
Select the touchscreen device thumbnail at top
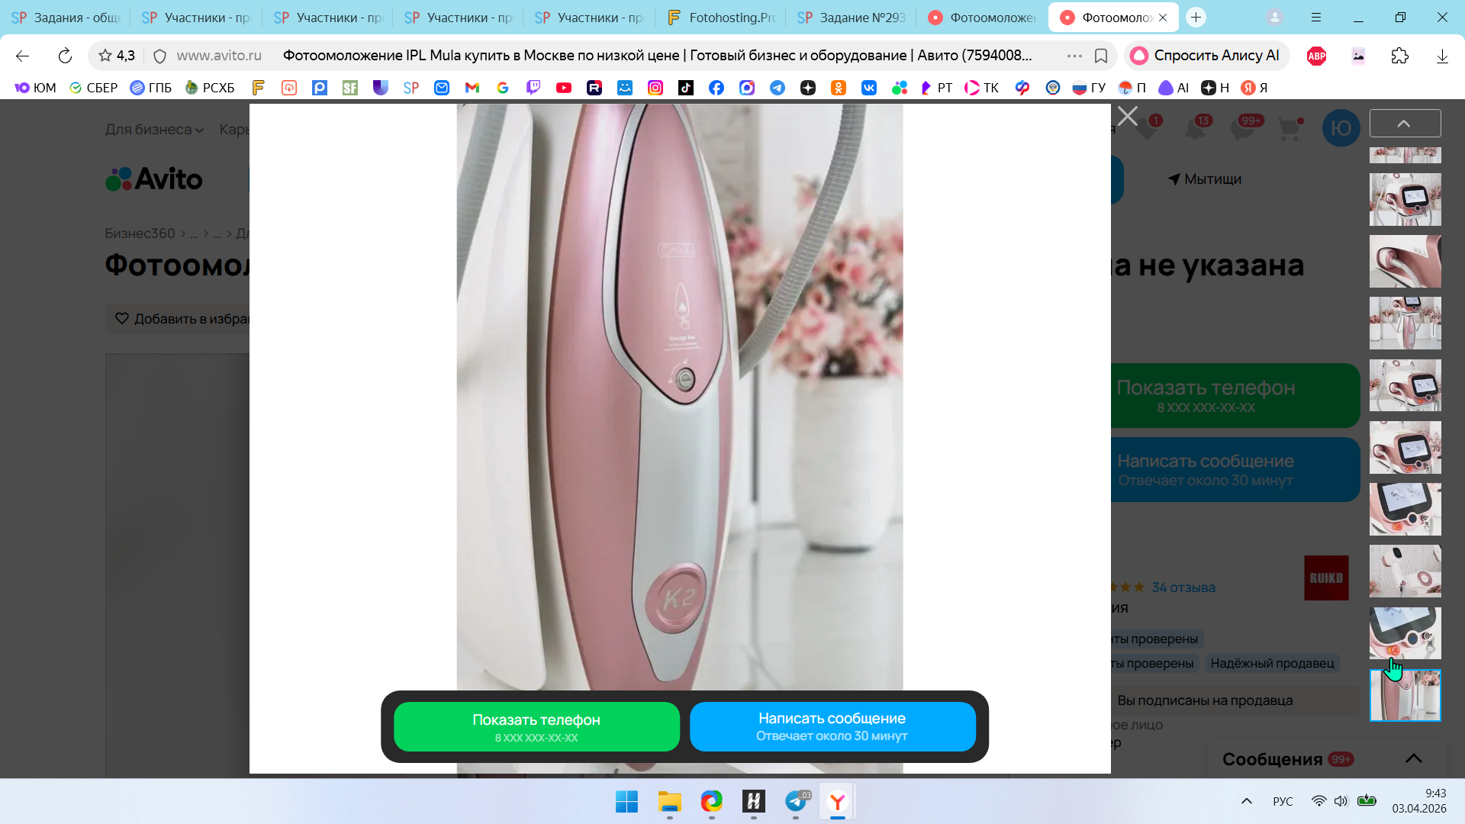pyautogui.click(x=1405, y=199)
